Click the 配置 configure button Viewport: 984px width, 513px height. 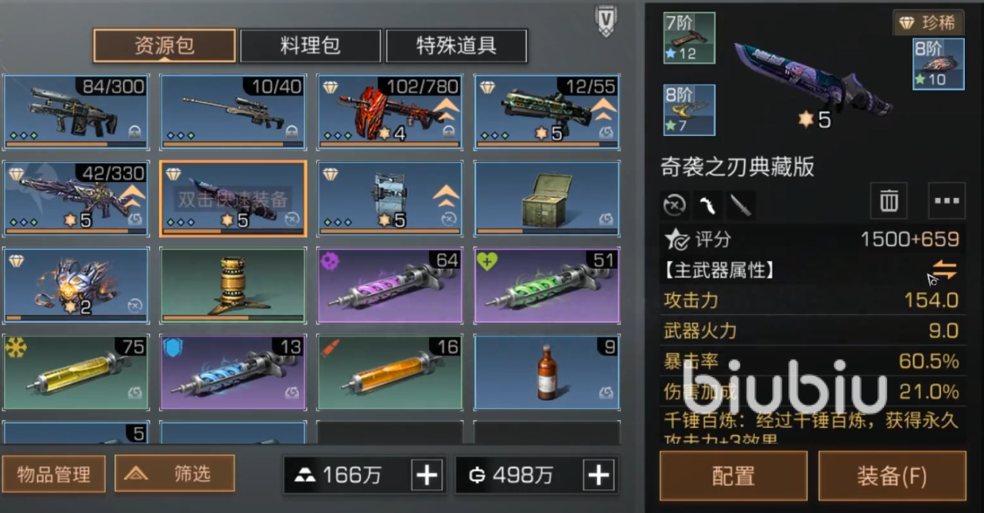(x=733, y=476)
